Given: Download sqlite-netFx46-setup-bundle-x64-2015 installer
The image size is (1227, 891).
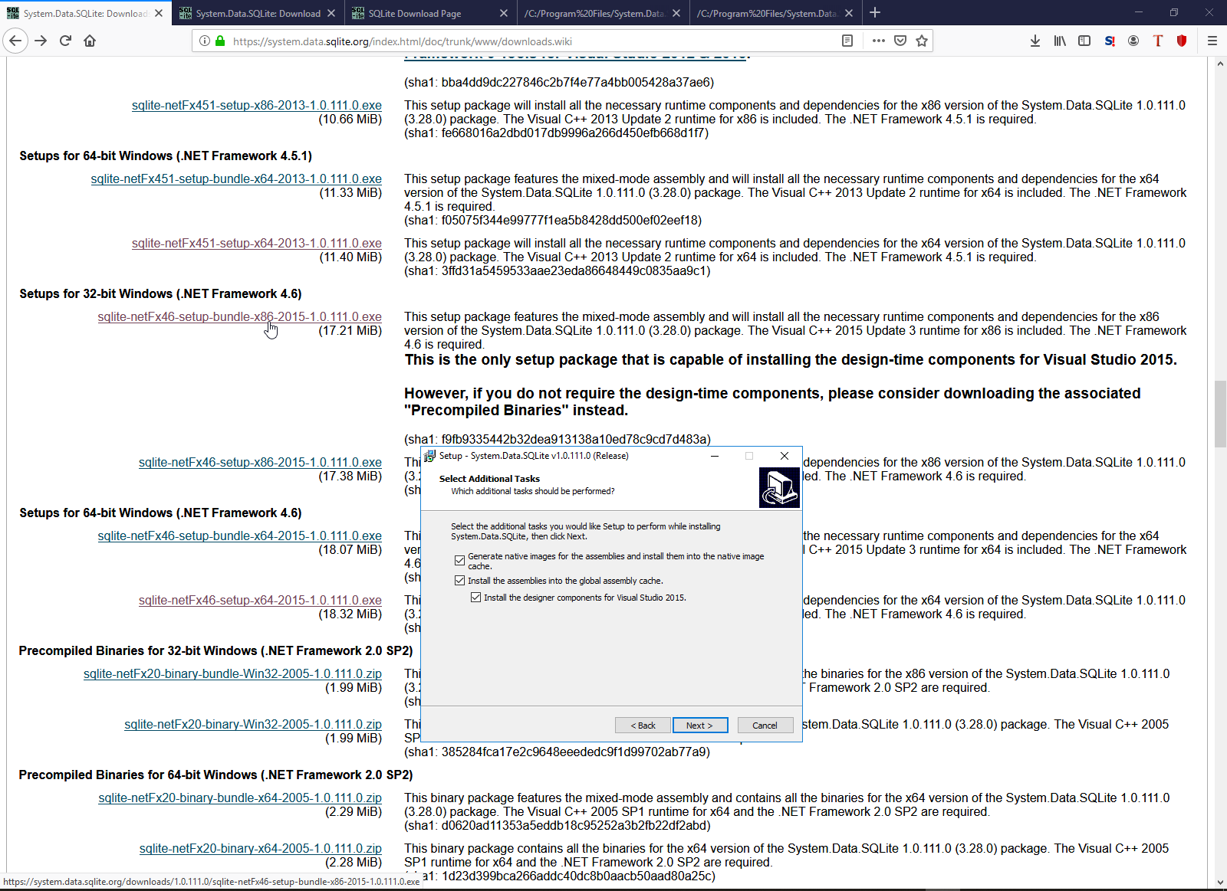Looking at the screenshot, I should click(x=240, y=536).
